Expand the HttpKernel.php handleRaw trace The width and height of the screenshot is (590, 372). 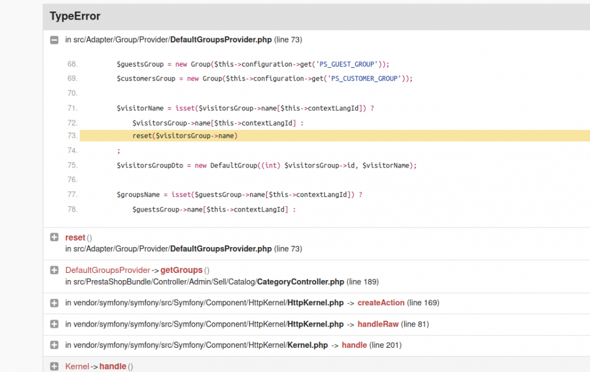tap(54, 324)
